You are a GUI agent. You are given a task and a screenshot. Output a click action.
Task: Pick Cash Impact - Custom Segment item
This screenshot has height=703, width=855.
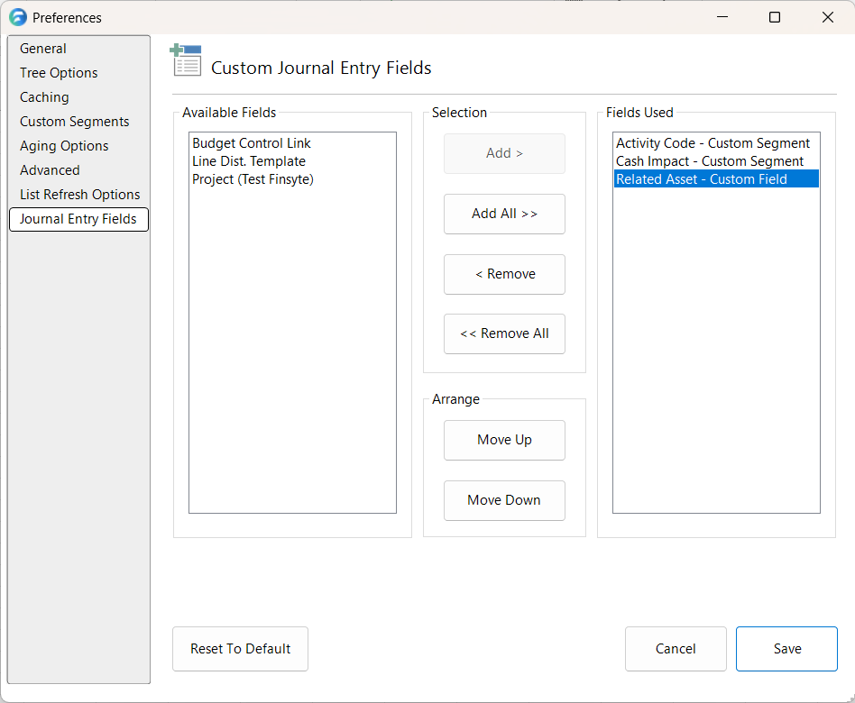pyautogui.click(x=710, y=161)
